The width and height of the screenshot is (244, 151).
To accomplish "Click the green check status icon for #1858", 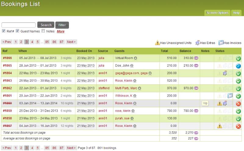I will click(238, 119).
